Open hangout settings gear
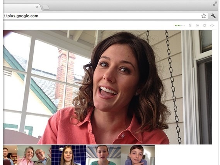The width and height of the screenshot is (220, 165). (205, 26)
